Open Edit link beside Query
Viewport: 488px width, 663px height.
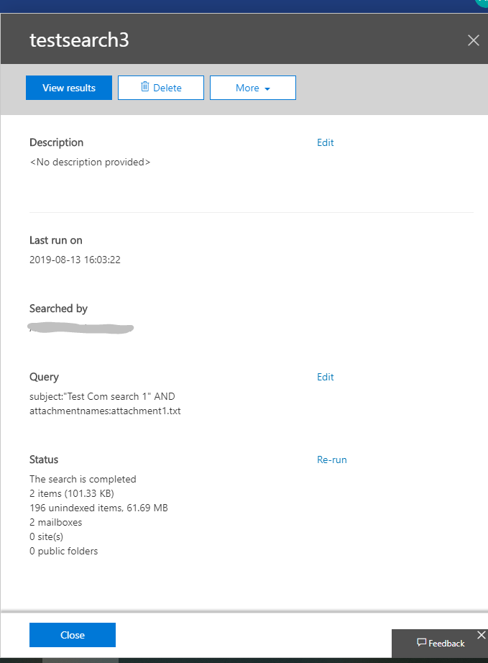tap(325, 377)
